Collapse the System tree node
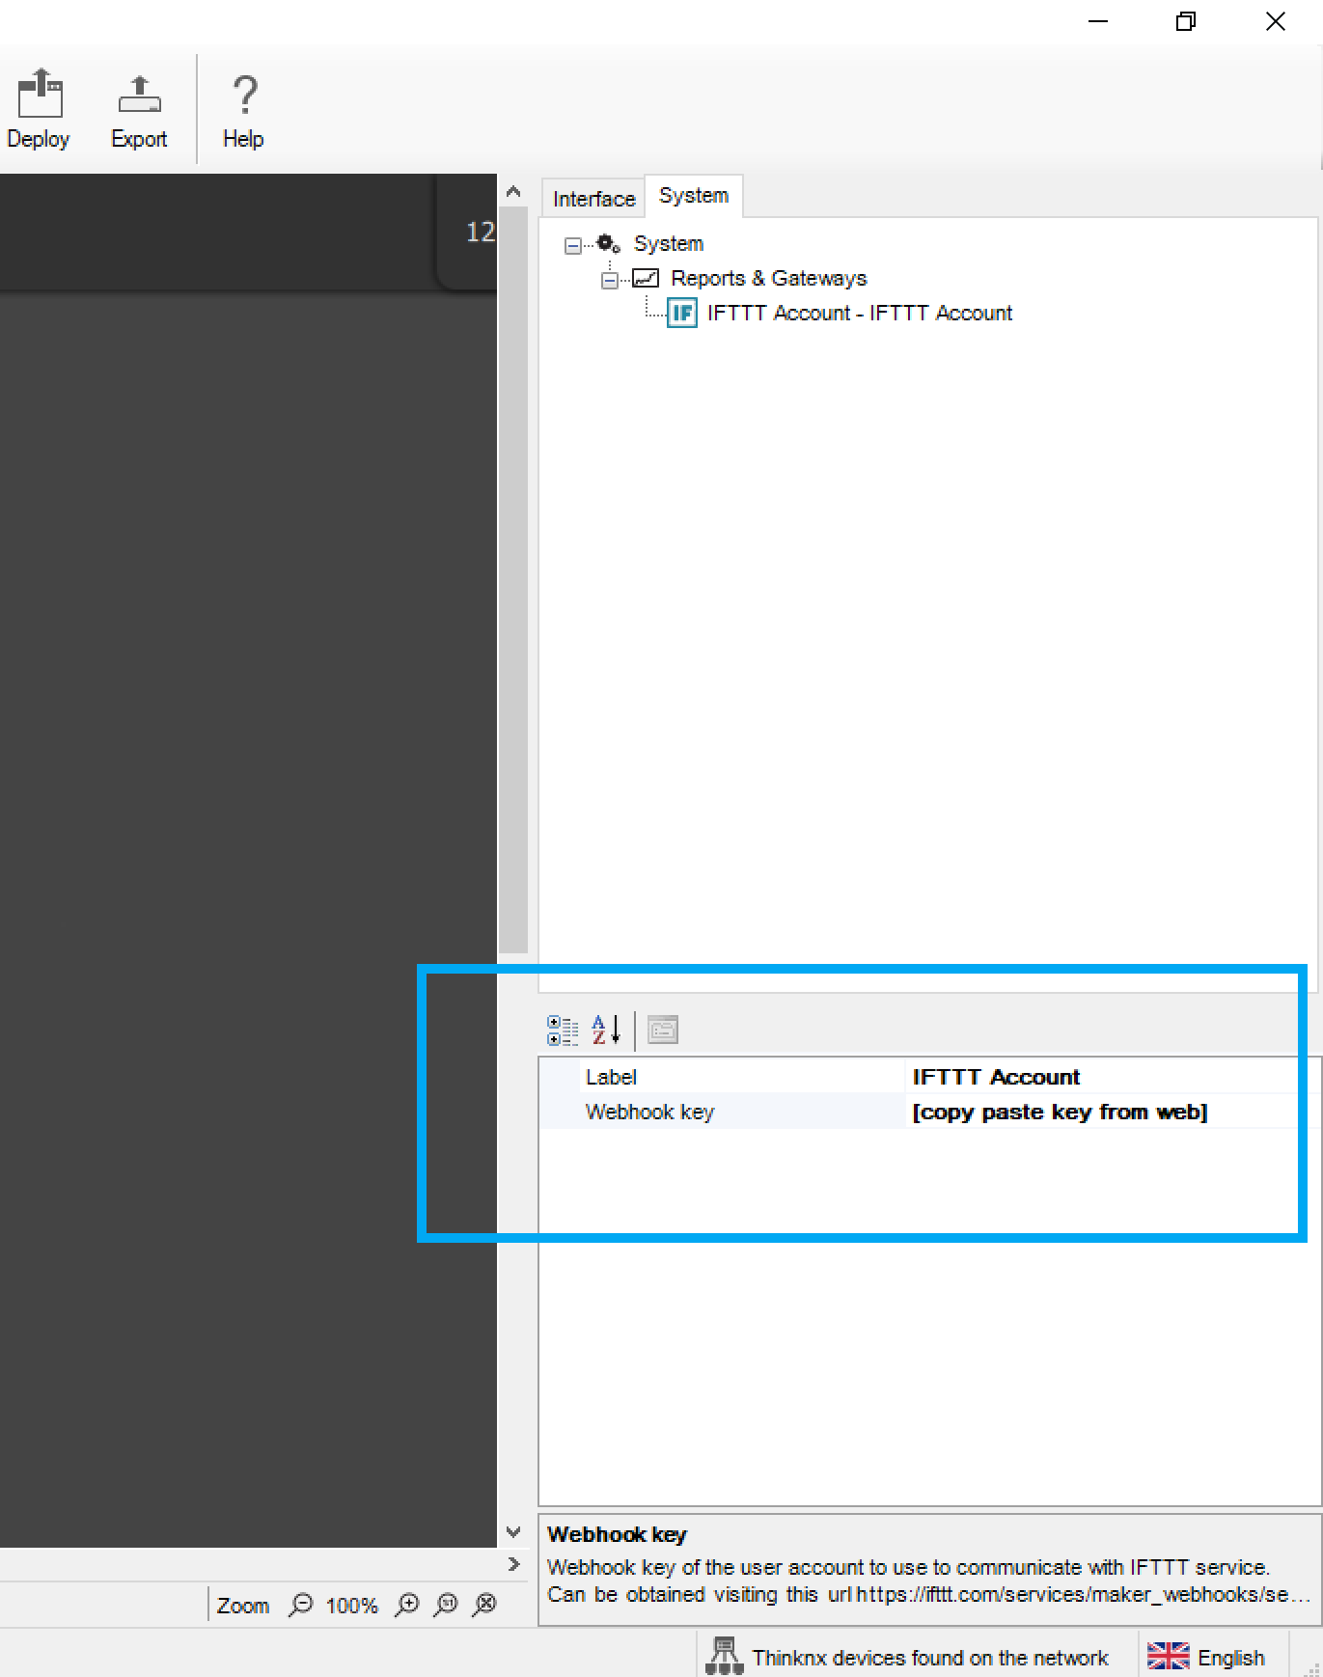Screen dimensions: 1323x1677 pos(573,245)
